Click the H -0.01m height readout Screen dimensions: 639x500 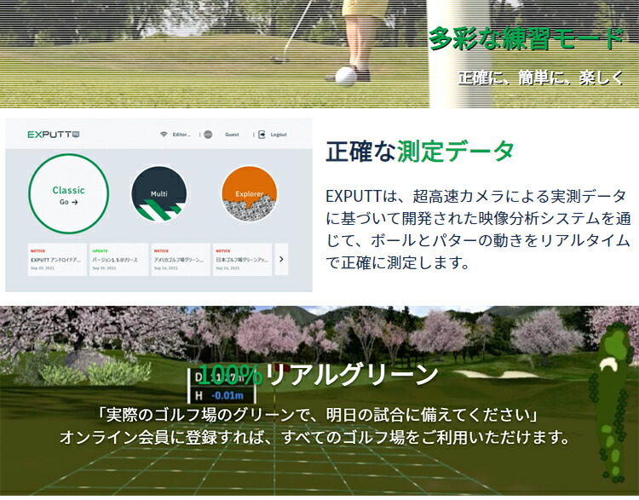[221, 395]
